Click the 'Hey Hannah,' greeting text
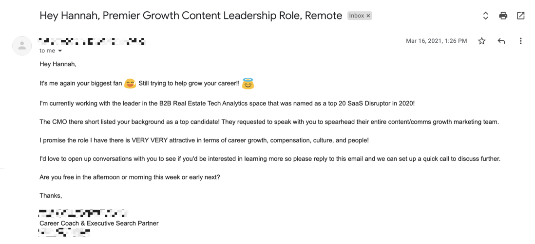This screenshot has width=535, height=244. coord(57,64)
